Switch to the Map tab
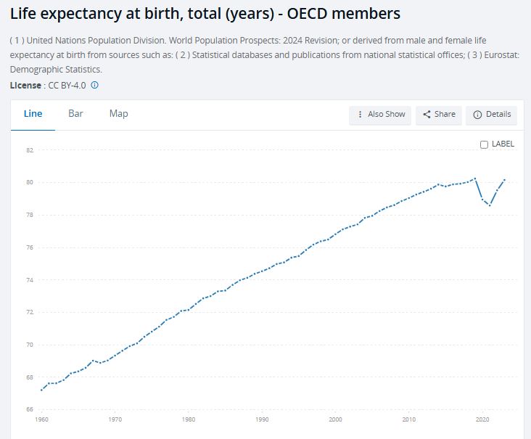Viewport: 531px width, 439px height. point(118,114)
